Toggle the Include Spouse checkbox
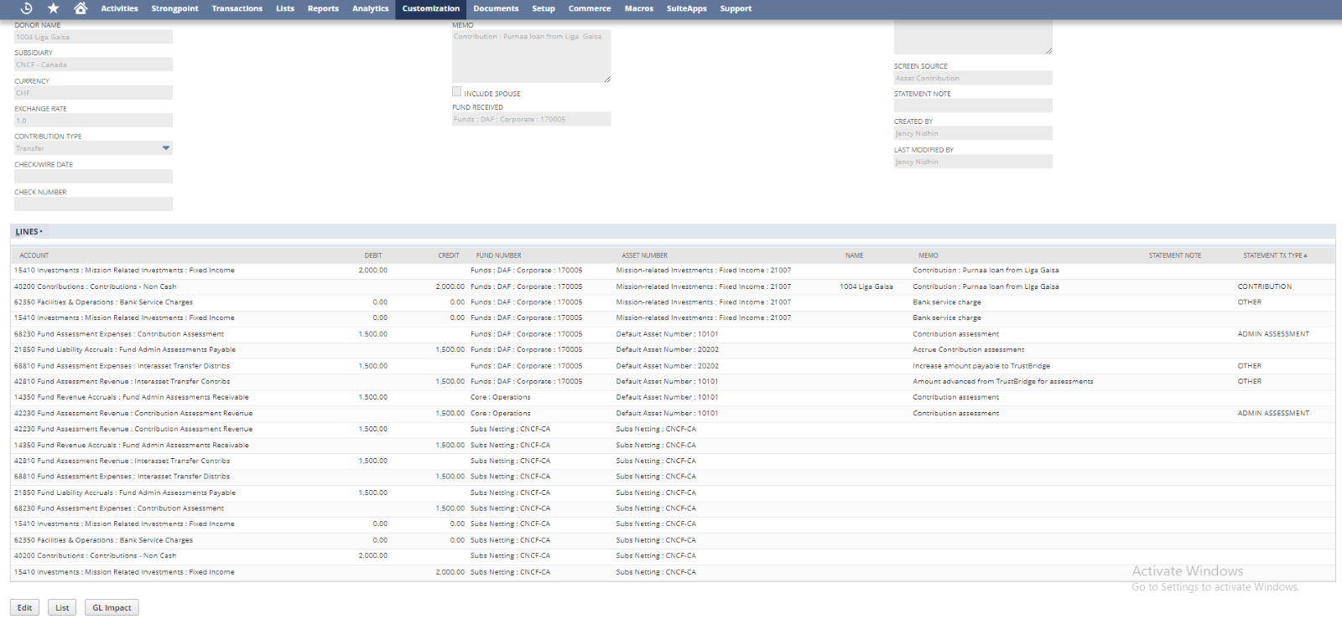Screen dimensions: 1342x624 coord(457,92)
